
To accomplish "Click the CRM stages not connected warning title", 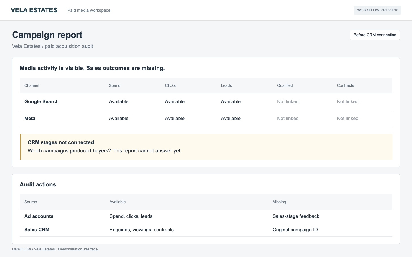I will (61, 142).
